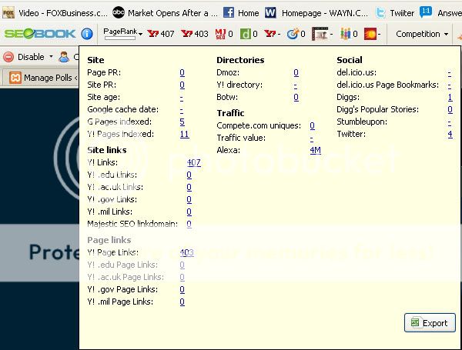Click Y! Pages indexed value 11
This screenshot has height=350, width=462.
coord(185,134)
